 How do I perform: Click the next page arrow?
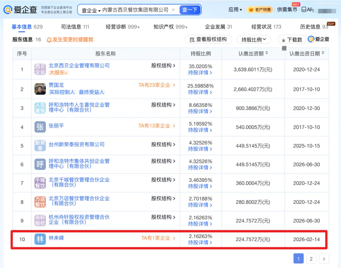[x=324, y=259]
